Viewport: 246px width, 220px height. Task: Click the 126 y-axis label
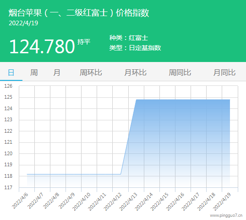[8, 86]
